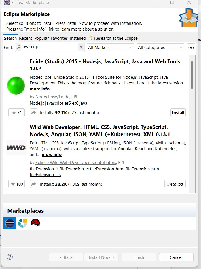Click the magnifier icon in Find field
201x269 pixels.
pyautogui.click(x=18, y=47)
